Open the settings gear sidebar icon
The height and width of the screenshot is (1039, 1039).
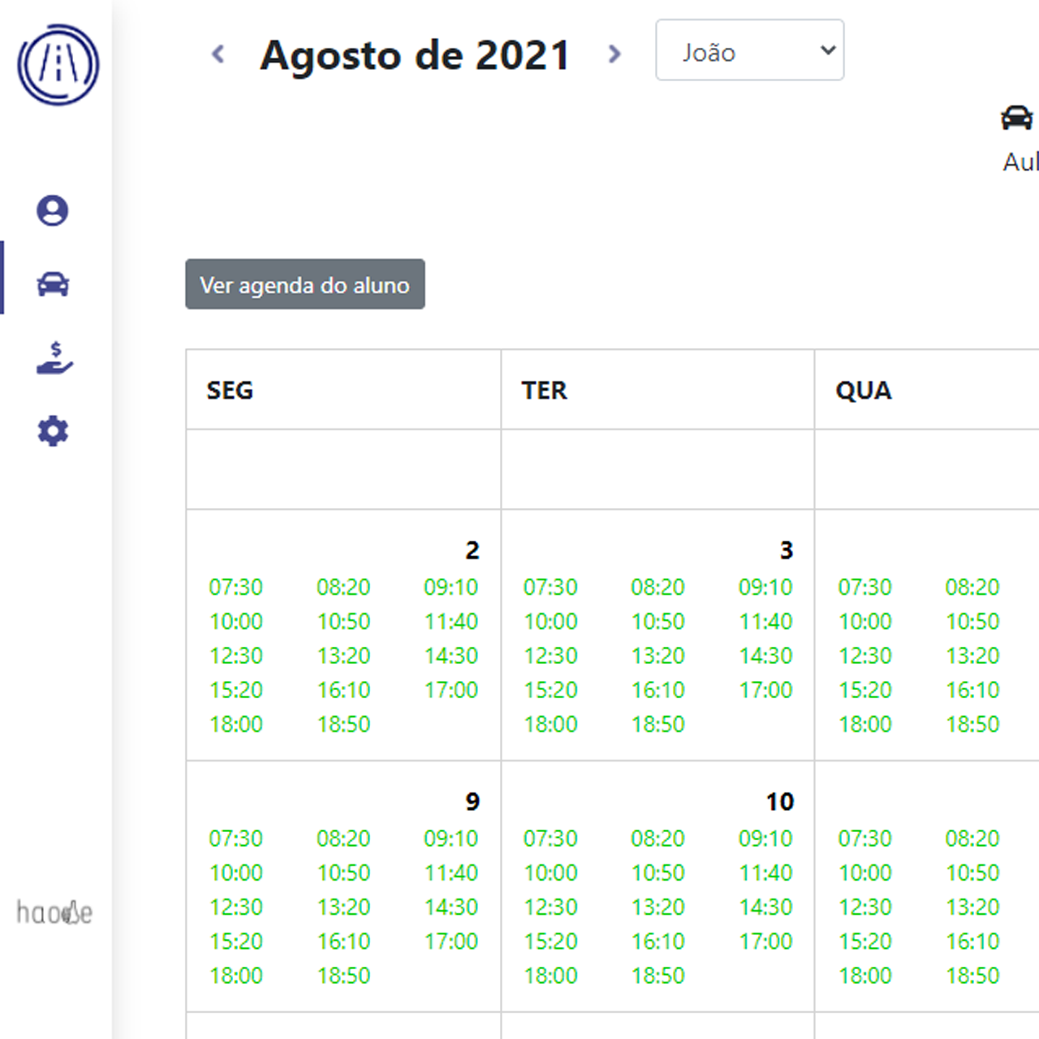tap(53, 431)
